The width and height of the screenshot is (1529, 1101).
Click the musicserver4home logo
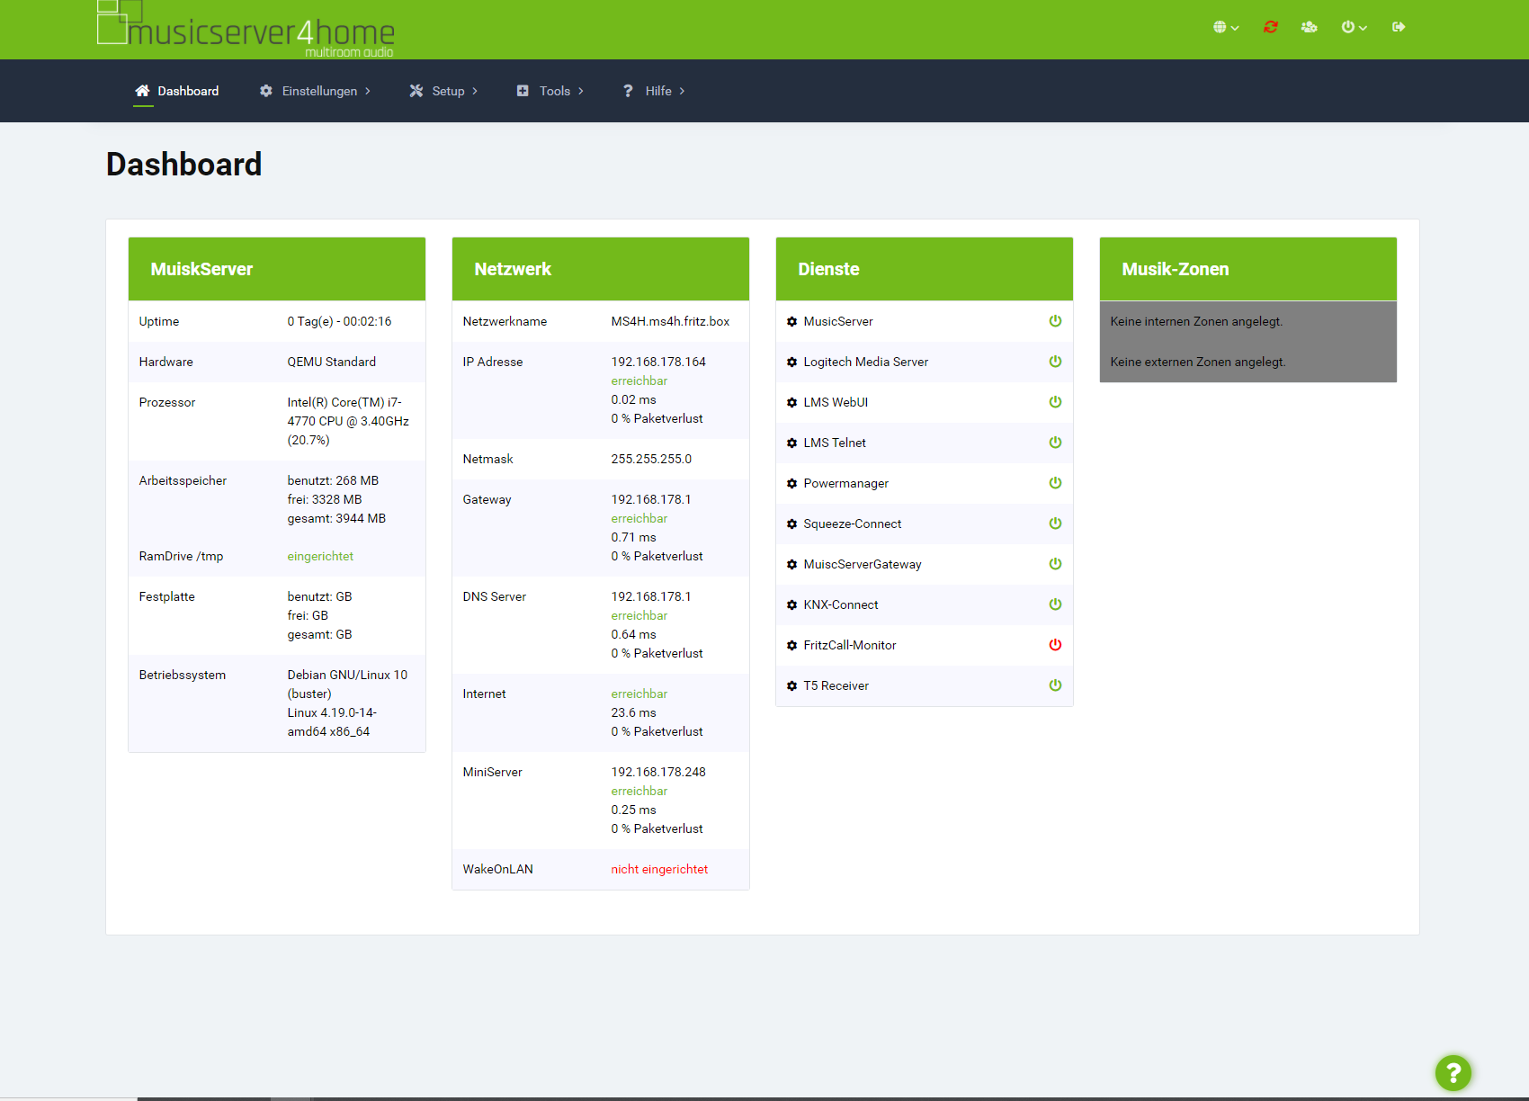coord(246,30)
